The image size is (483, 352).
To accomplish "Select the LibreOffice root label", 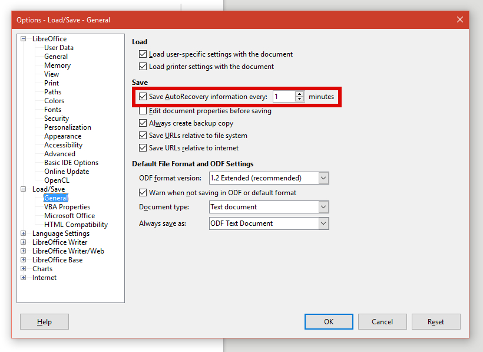I will [49, 39].
